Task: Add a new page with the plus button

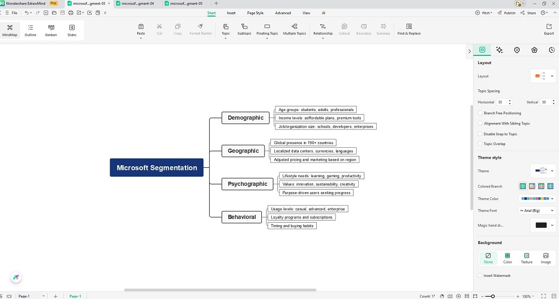Action: click(55, 296)
